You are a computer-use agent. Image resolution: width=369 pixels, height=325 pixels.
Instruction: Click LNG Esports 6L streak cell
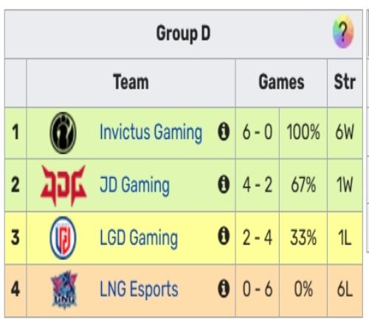click(x=345, y=290)
